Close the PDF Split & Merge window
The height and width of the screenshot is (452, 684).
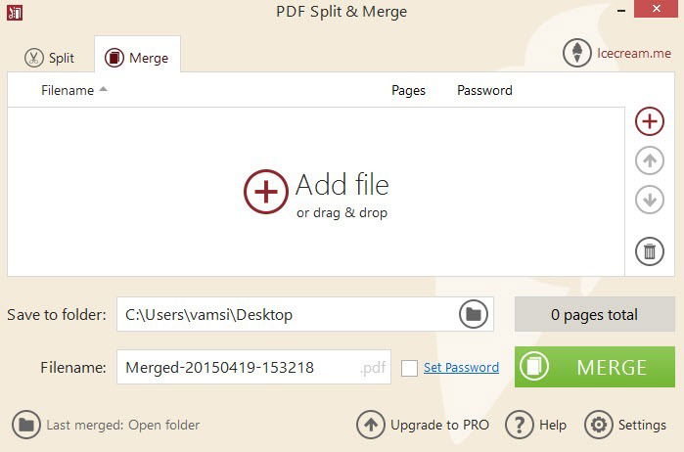pyautogui.click(x=657, y=8)
